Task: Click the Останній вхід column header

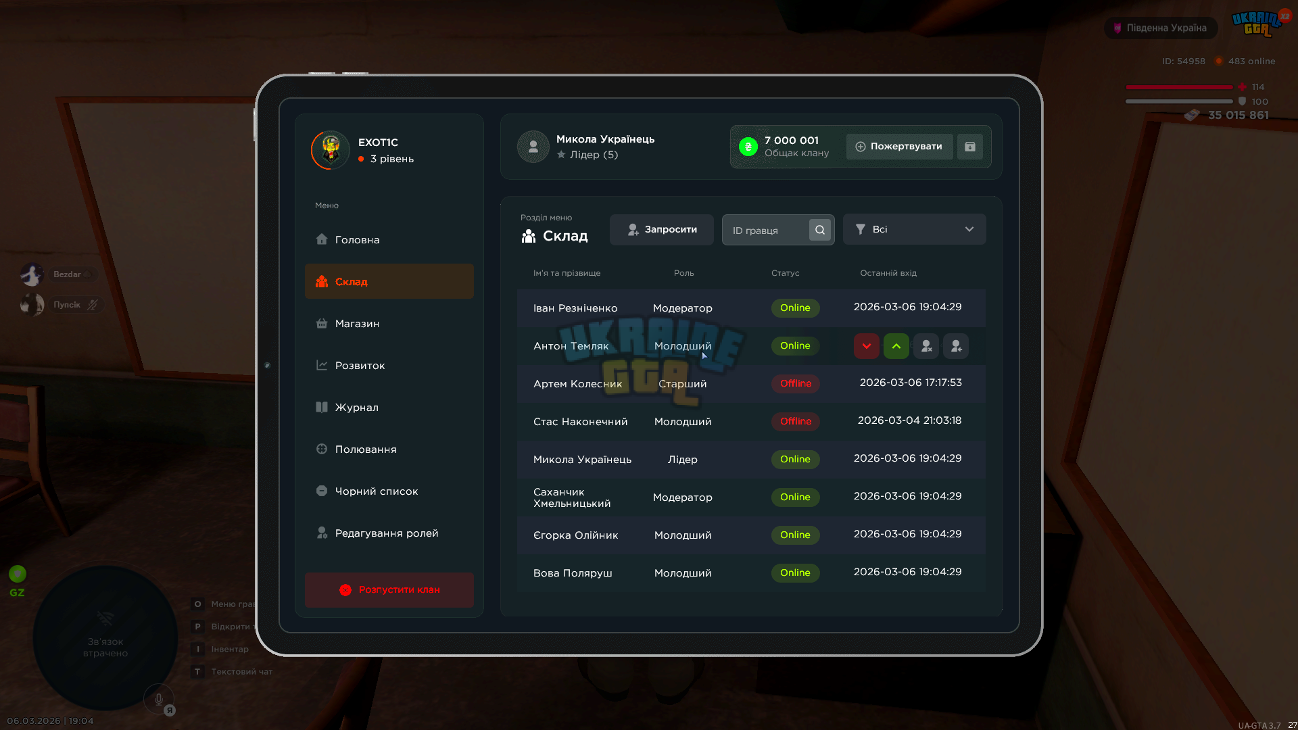Action: click(888, 273)
